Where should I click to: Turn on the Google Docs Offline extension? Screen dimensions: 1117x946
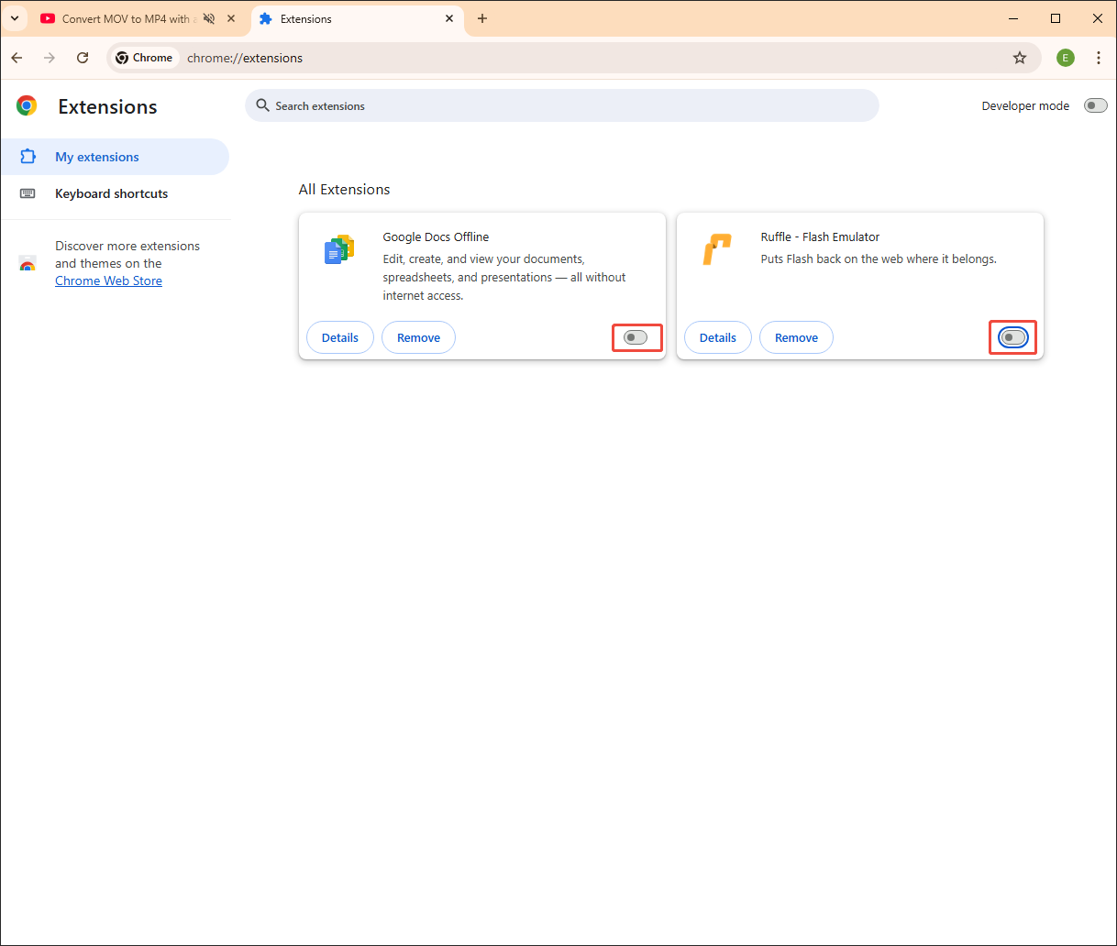637,337
